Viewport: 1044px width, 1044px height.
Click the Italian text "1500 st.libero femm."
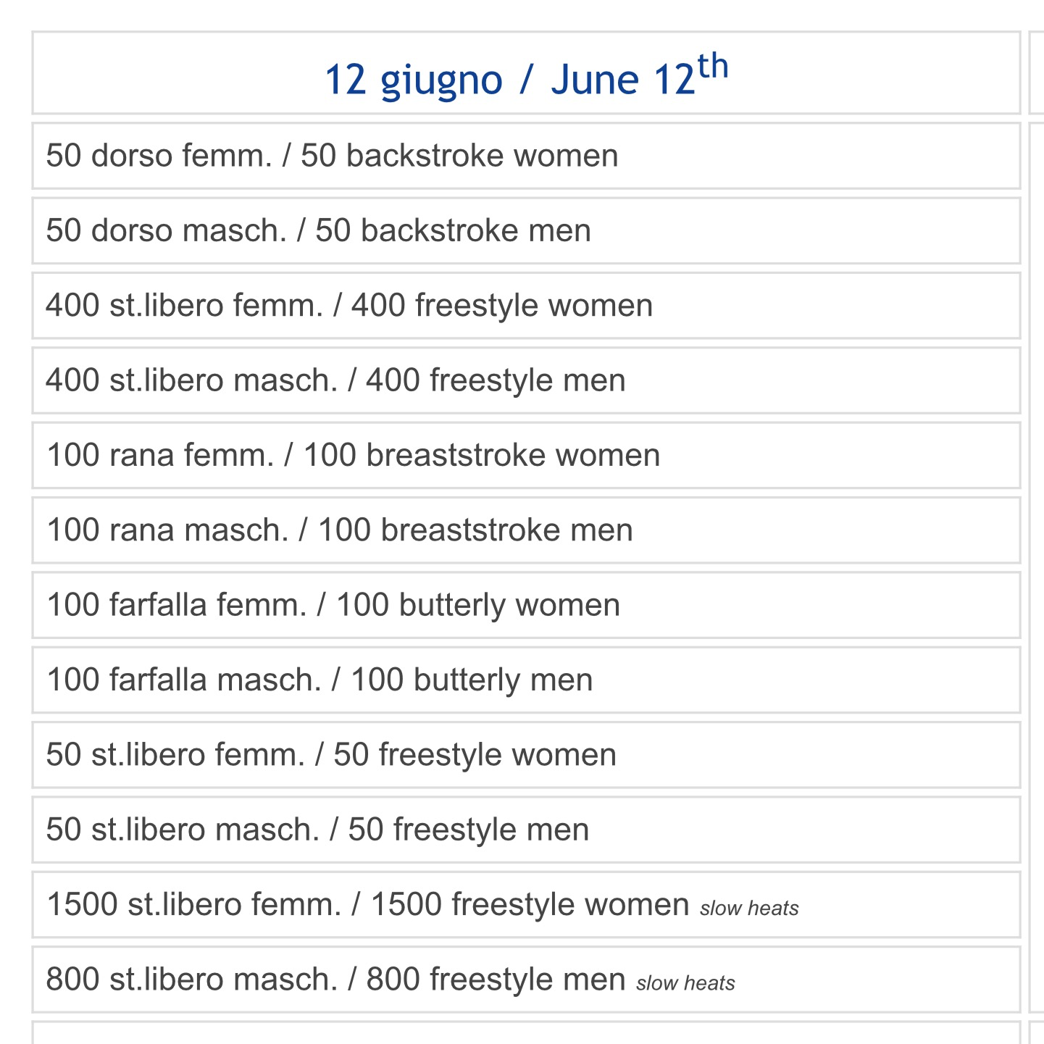pos(193,905)
